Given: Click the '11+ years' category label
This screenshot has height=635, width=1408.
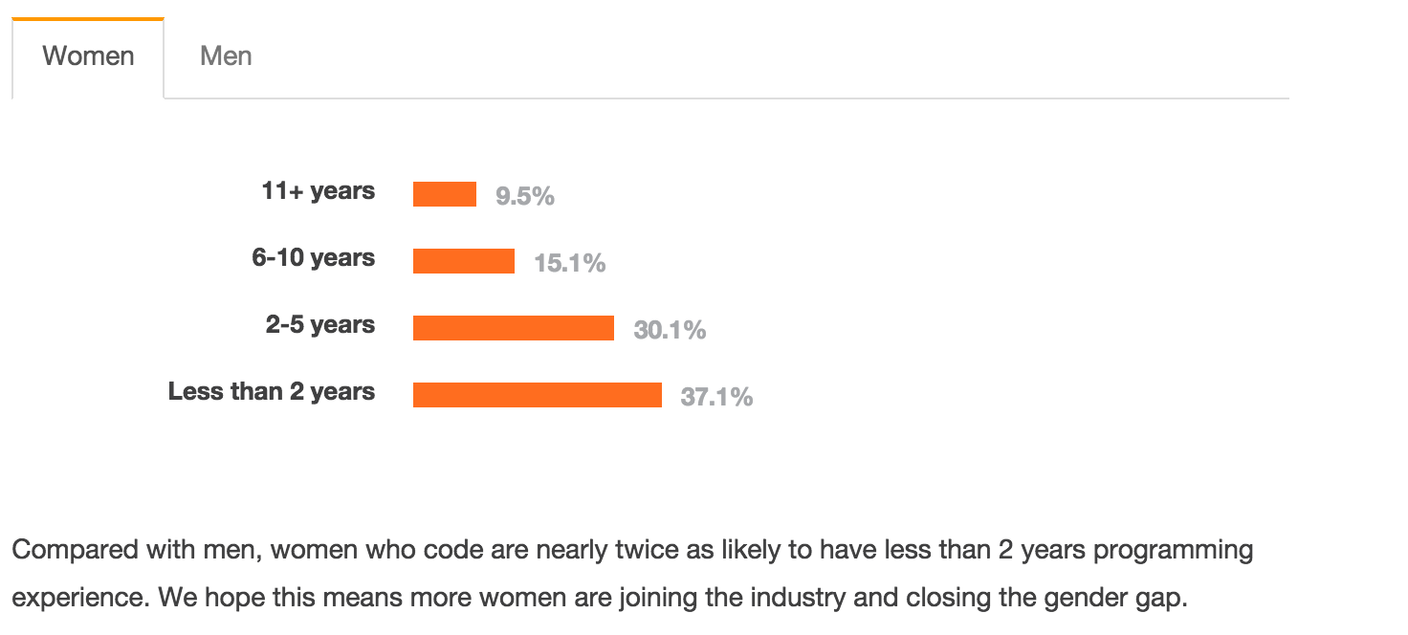Looking at the screenshot, I should (x=319, y=191).
